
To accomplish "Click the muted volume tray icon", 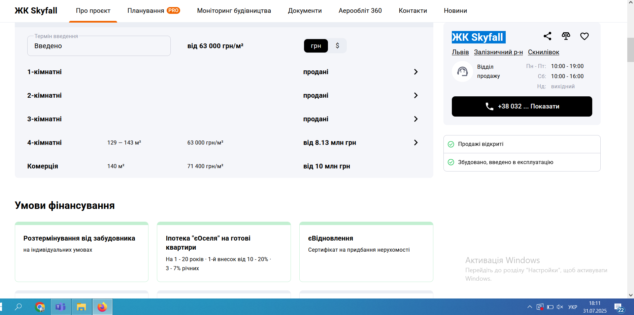I will (560, 307).
